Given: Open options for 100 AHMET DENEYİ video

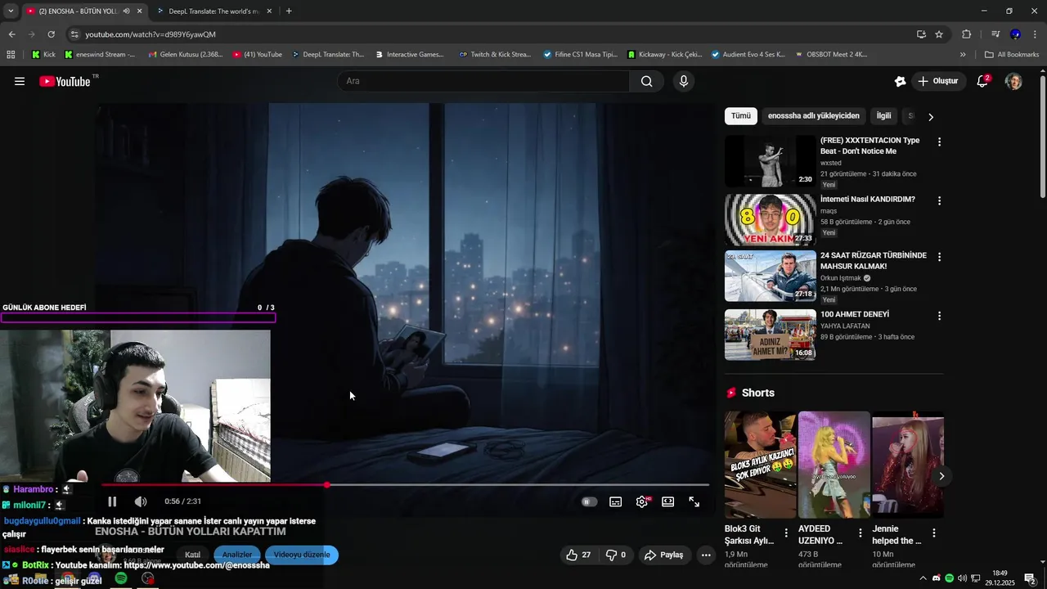Looking at the screenshot, I should pos(939,316).
